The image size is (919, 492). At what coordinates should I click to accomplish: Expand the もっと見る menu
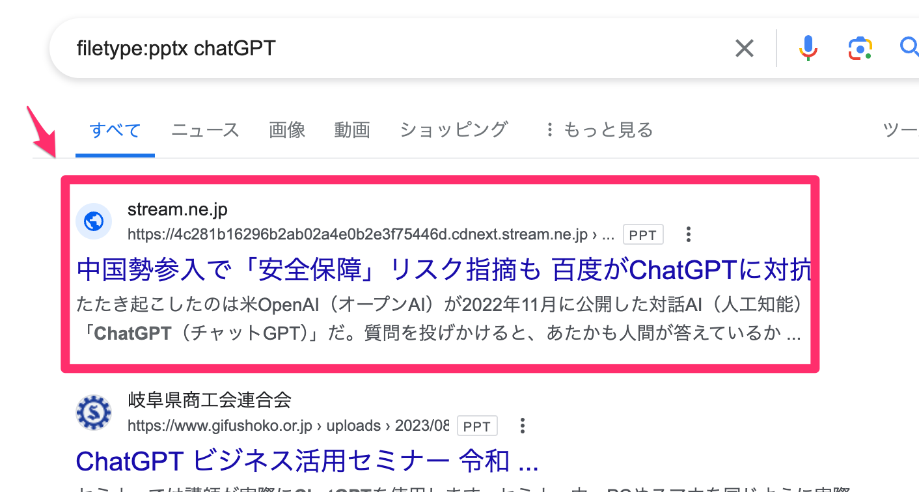599,130
